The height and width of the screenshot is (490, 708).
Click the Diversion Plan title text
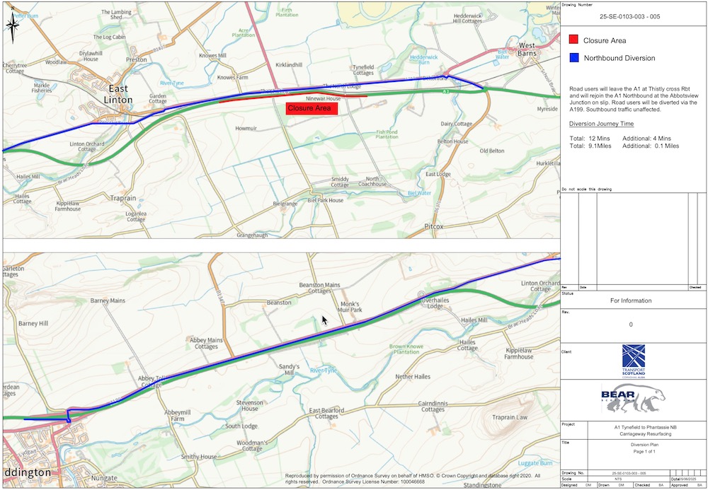(631, 446)
